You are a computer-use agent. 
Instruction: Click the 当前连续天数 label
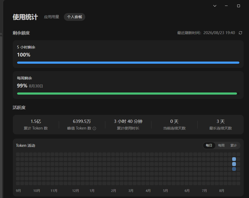174,128
